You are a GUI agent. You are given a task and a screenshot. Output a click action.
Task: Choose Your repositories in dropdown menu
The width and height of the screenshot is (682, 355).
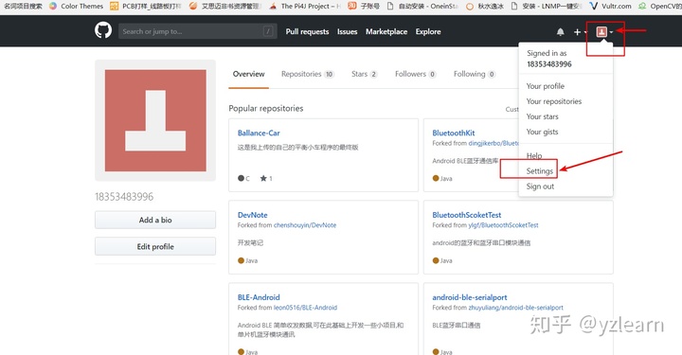[x=554, y=101]
